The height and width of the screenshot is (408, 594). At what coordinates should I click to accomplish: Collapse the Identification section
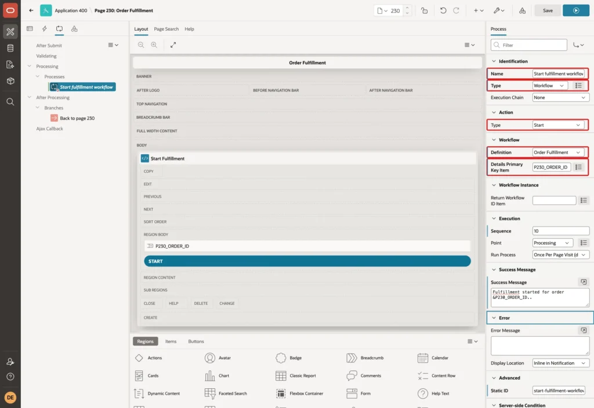tap(494, 61)
